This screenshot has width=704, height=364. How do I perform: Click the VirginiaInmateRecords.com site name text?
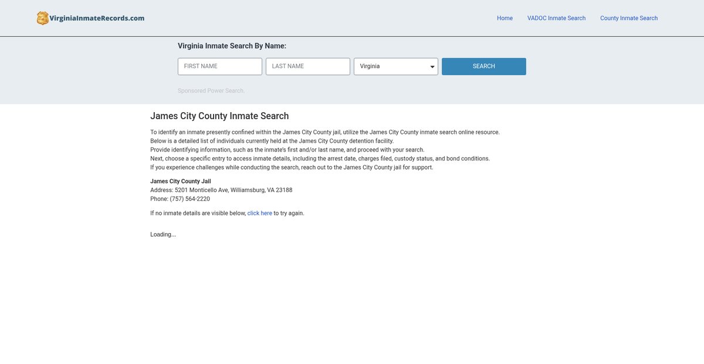pyautogui.click(x=97, y=18)
